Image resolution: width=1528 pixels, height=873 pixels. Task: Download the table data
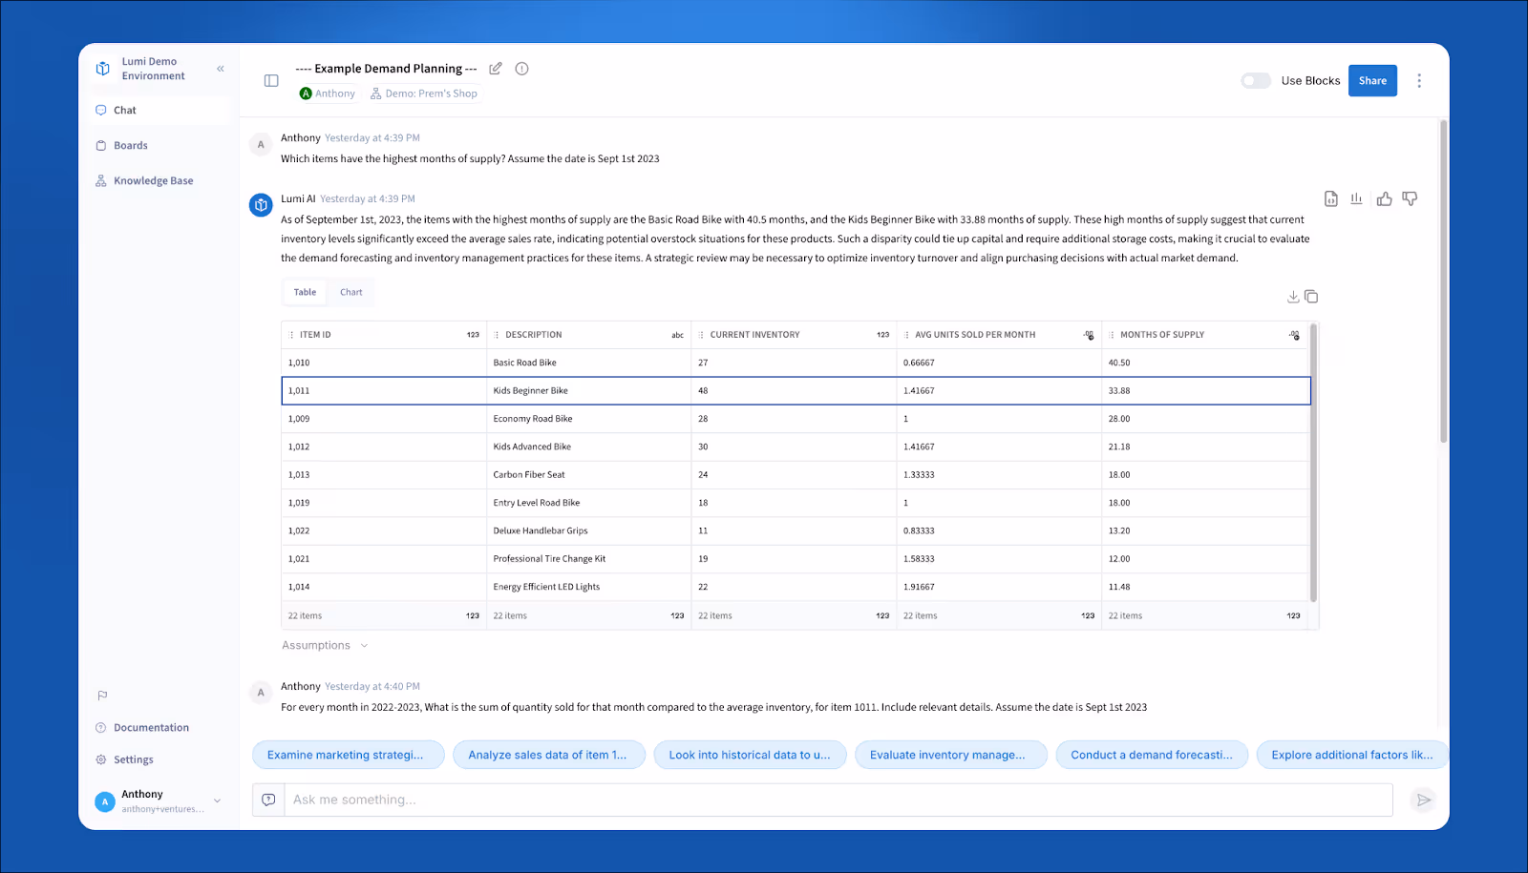pyautogui.click(x=1293, y=297)
